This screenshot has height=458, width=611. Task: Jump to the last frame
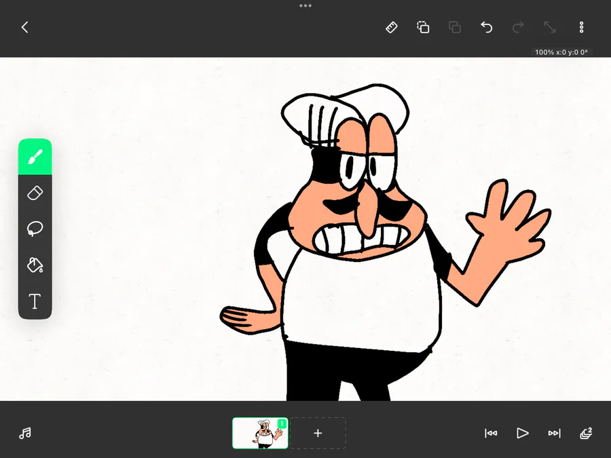click(x=554, y=433)
